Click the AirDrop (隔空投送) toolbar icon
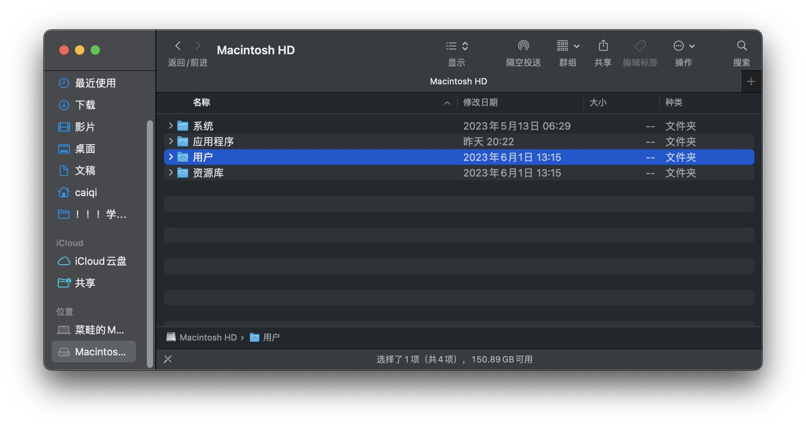The height and width of the screenshot is (428, 806). [x=523, y=46]
